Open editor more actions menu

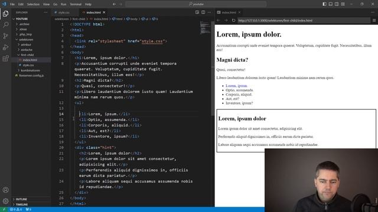pos(209,12)
